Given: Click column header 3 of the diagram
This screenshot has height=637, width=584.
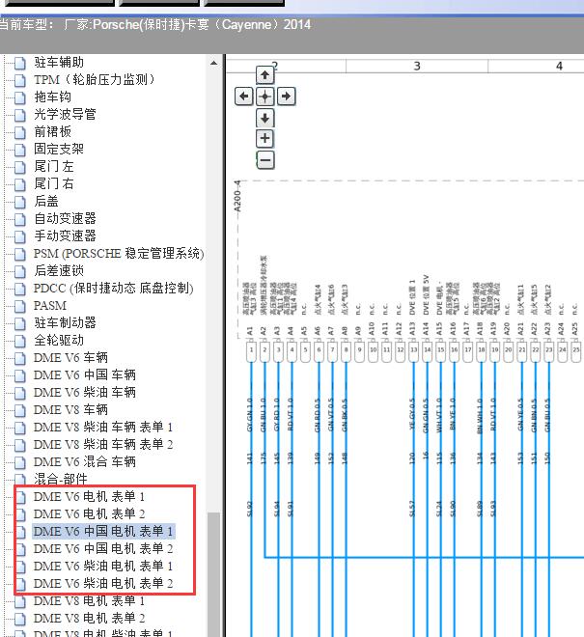Looking at the screenshot, I should [417, 67].
